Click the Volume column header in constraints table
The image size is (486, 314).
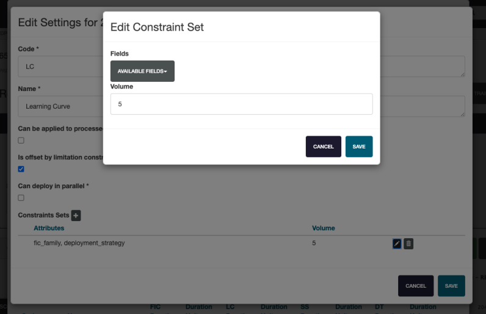pos(323,228)
